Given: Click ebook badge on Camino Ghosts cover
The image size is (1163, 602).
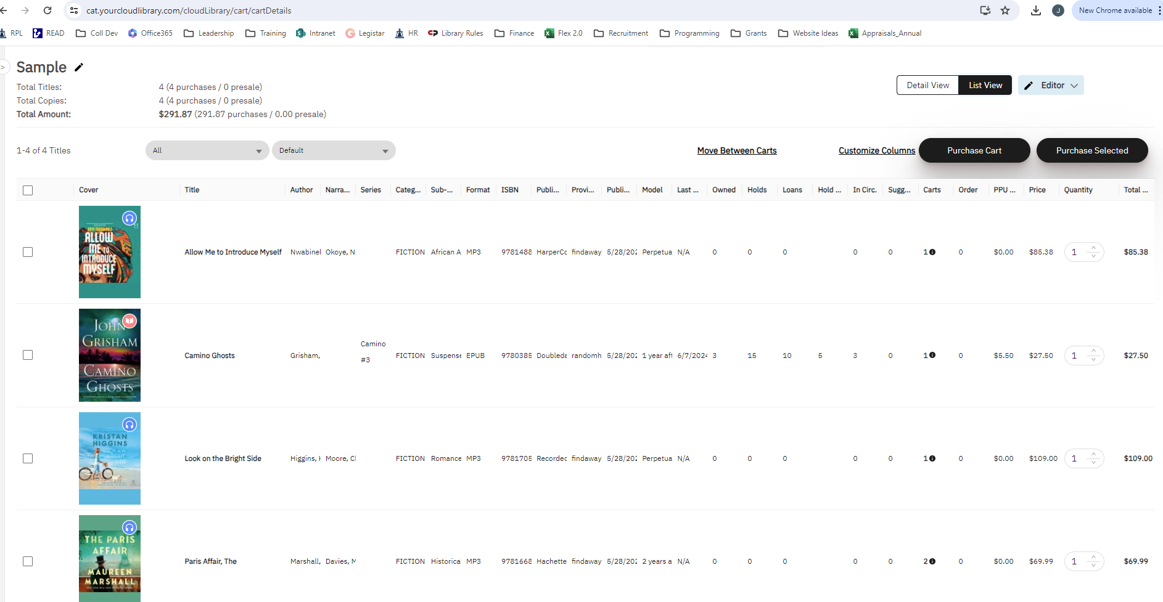Looking at the screenshot, I should pos(129,321).
